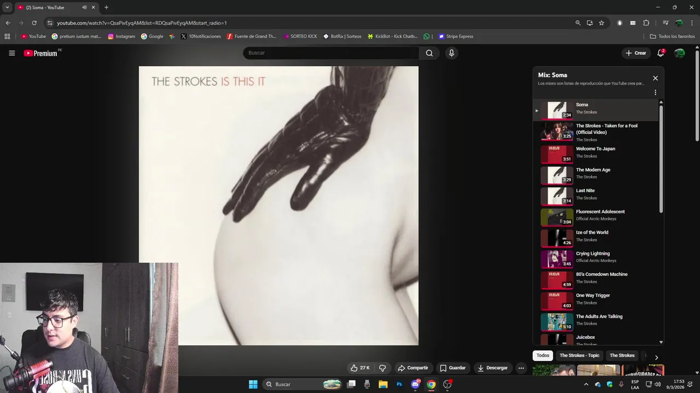Open Discord from the taskbar
Image resolution: width=700 pixels, height=393 pixels.
click(415, 384)
